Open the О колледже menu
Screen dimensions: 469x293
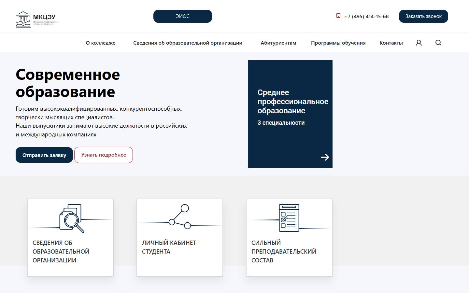(101, 43)
